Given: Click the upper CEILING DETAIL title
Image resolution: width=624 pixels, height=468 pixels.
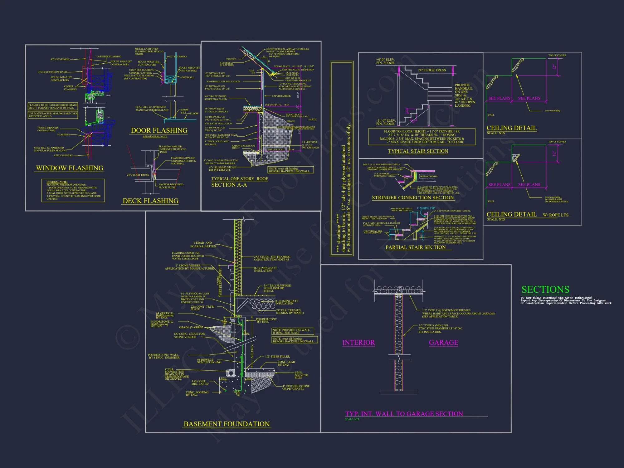Looking at the screenshot, I should [511, 128].
